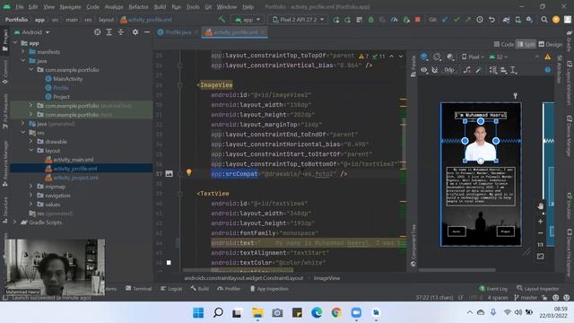
Task: Click the Guidelines icon in design toolbar
Action: coord(514,70)
